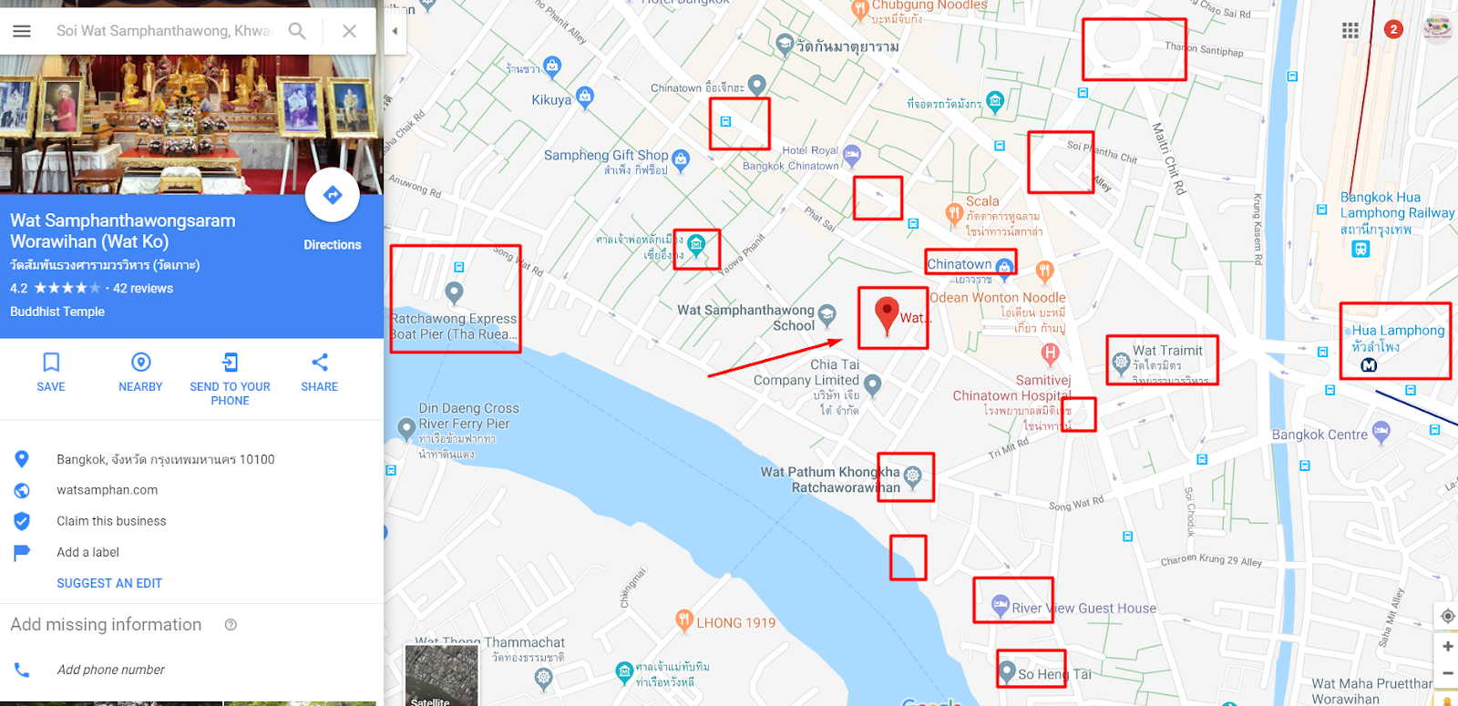Clear the search box with X
The height and width of the screenshot is (706, 1458).
point(349,31)
